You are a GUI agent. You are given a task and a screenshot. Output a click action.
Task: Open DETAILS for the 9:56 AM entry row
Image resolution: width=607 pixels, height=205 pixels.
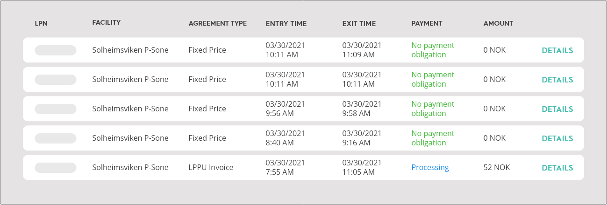pyautogui.click(x=557, y=109)
